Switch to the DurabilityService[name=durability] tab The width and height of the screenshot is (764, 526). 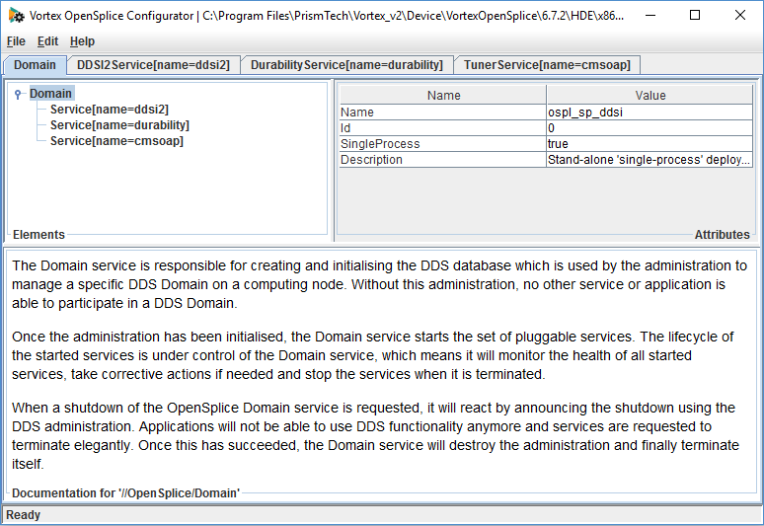pyautogui.click(x=346, y=65)
